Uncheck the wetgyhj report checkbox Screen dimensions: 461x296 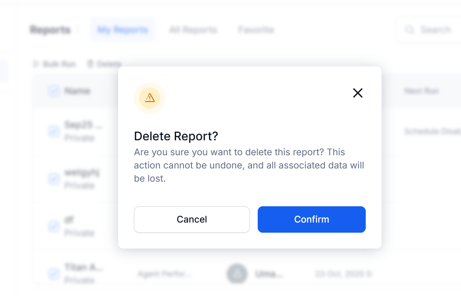54,179
